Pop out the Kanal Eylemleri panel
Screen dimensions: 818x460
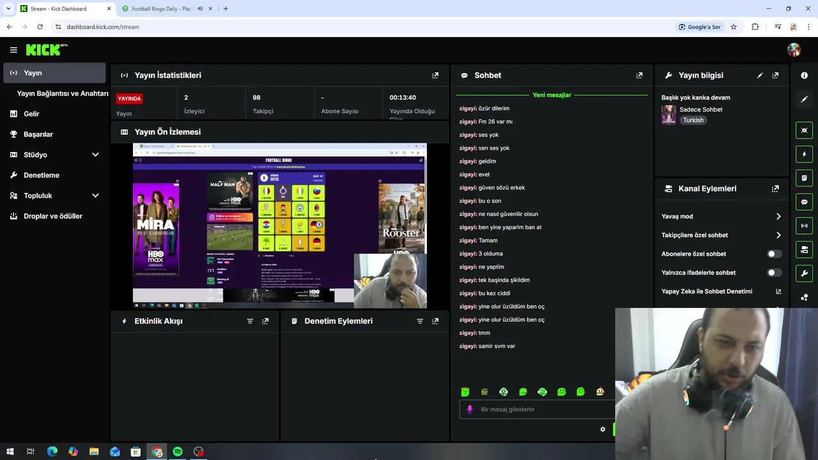pyautogui.click(x=775, y=189)
